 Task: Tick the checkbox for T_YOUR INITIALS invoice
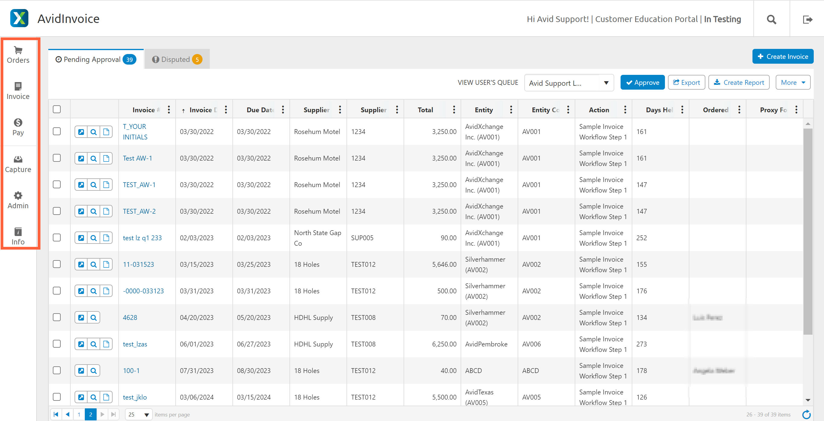[57, 132]
